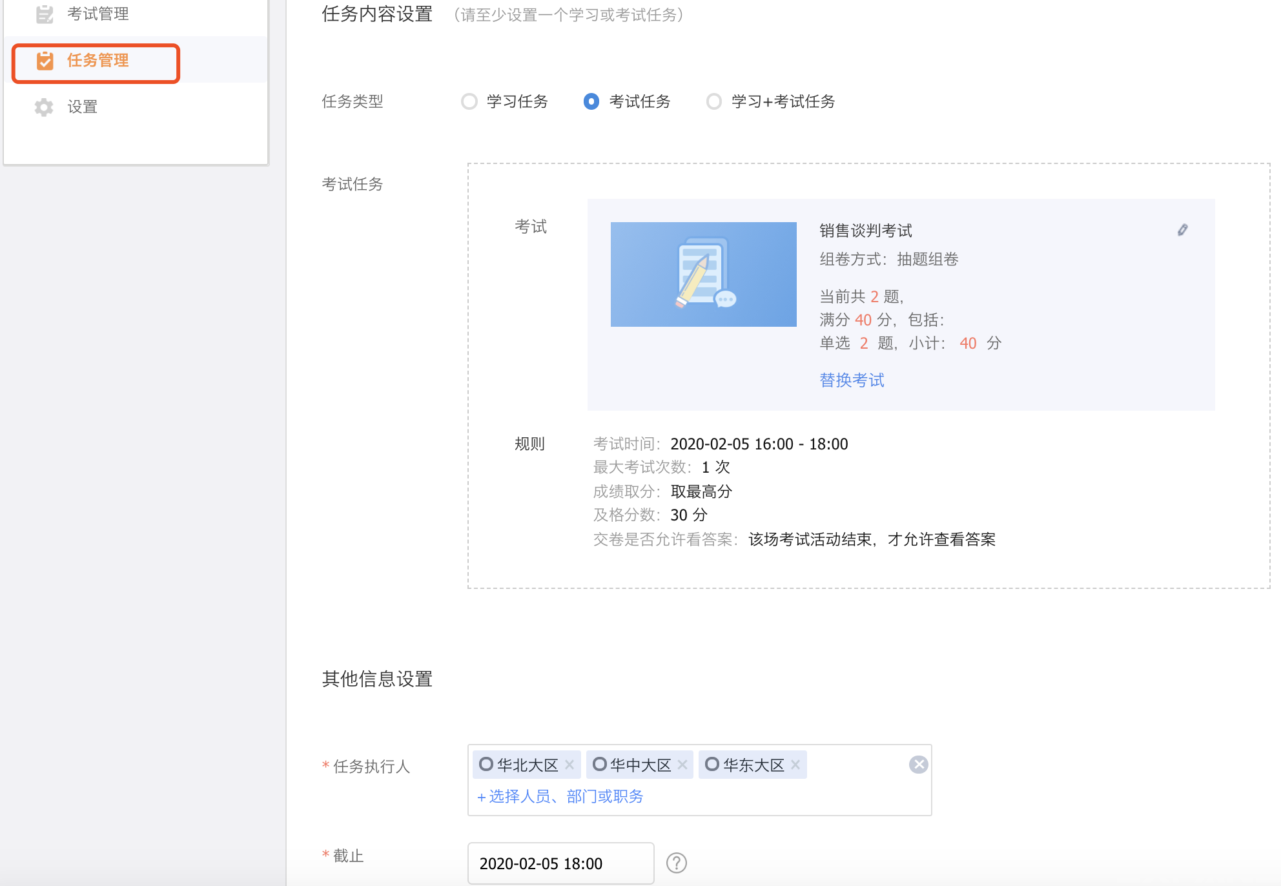The image size is (1281, 886).
Task: Select the 学习任务 radio option
Action: coord(469,102)
